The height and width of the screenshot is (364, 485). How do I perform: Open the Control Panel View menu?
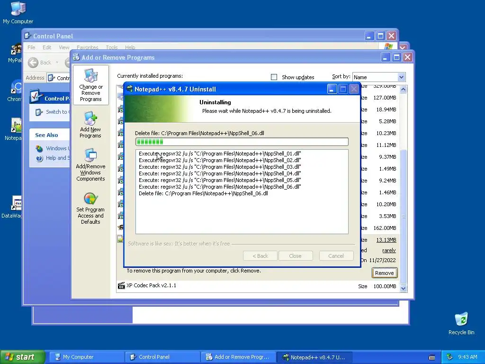click(64, 47)
